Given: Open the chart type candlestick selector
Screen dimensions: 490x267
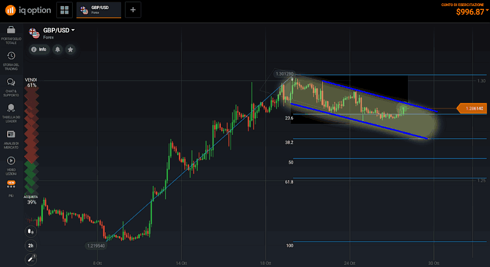Looking at the screenshot, I should point(31,232).
